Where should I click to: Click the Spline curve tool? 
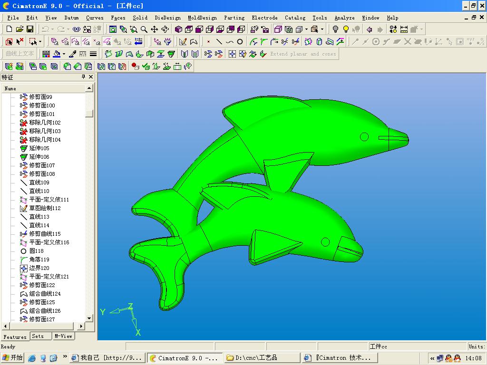point(230,42)
